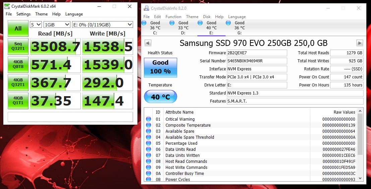Viewport: 371px width, 189px height.
Task: Open the Settings menu in CrystalDiskMark
Action: 23,14
